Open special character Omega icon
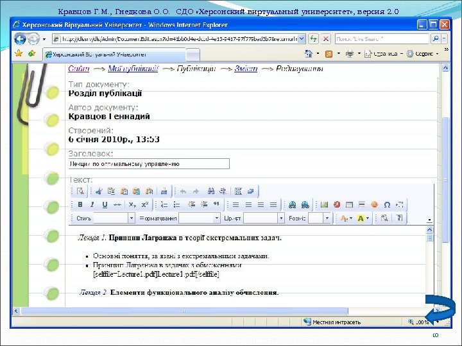462x346 pixels. click(387, 204)
